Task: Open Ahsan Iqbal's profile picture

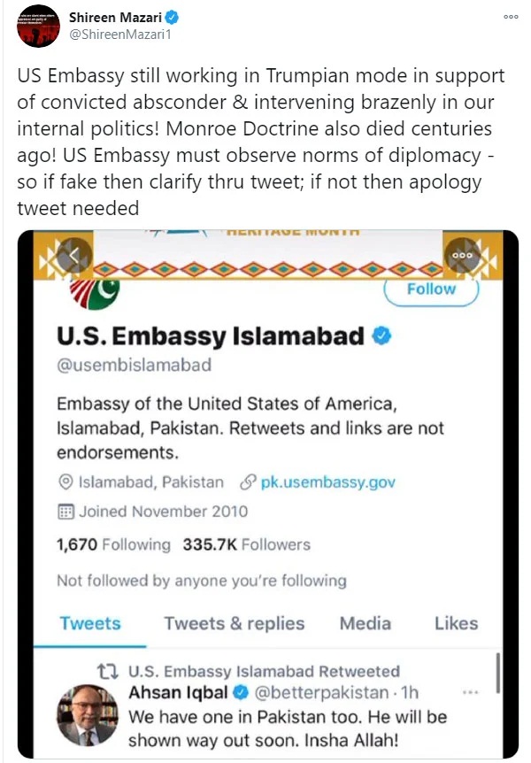Action: point(87,714)
